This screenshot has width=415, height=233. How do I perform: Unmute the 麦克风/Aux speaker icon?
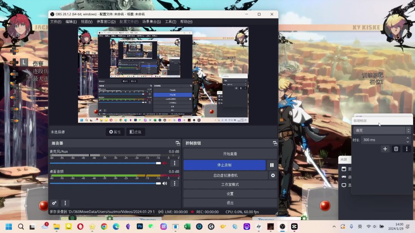pyautogui.click(x=164, y=163)
